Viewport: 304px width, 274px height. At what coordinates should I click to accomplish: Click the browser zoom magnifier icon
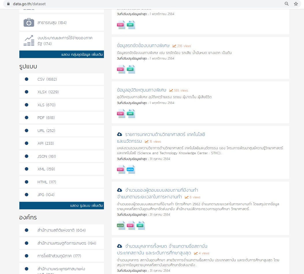coord(286,4)
